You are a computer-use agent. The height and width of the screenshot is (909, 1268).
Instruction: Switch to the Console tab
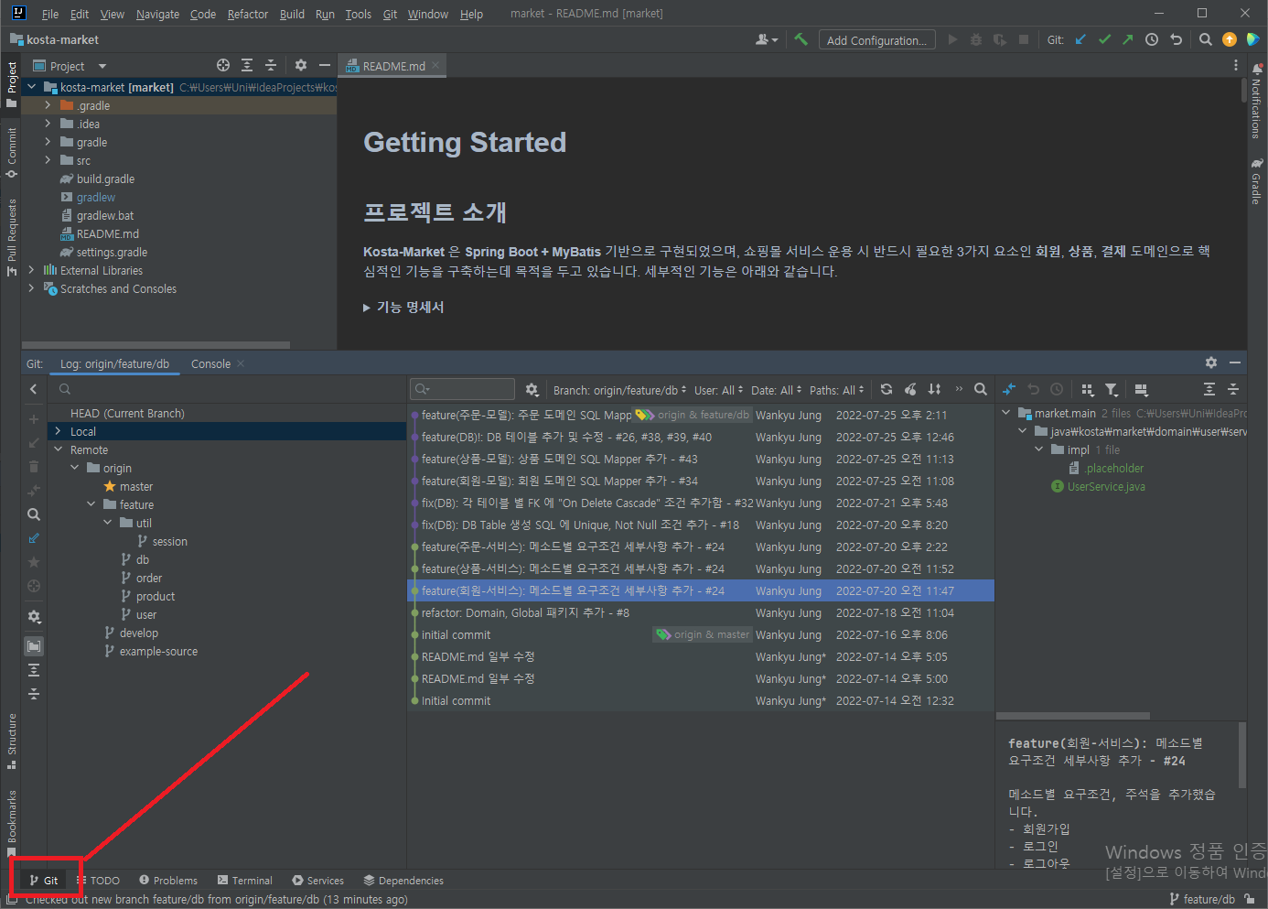pos(210,363)
